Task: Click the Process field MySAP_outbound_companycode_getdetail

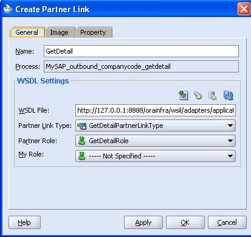Action: point(141,66)
